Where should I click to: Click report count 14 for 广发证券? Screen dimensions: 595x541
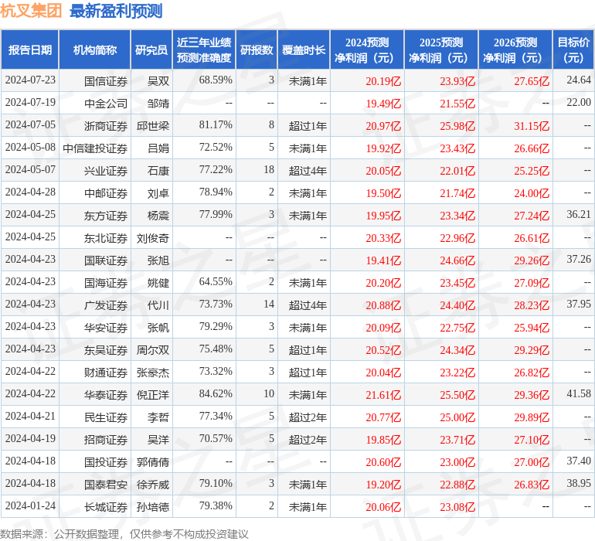[269, 304]
